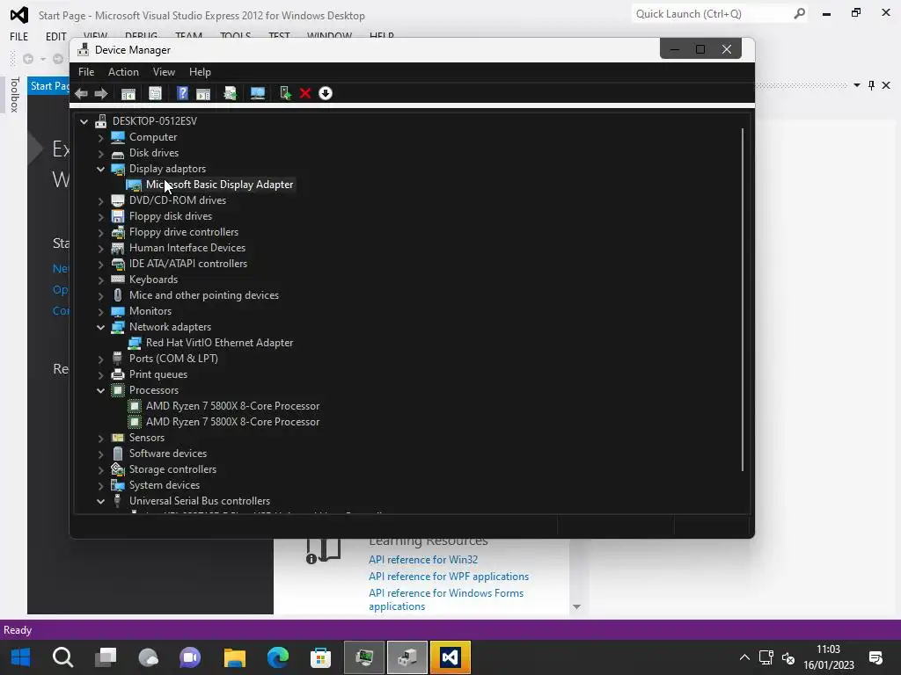Open the Visual Studio Toolbox side tab

click(14, 95)
